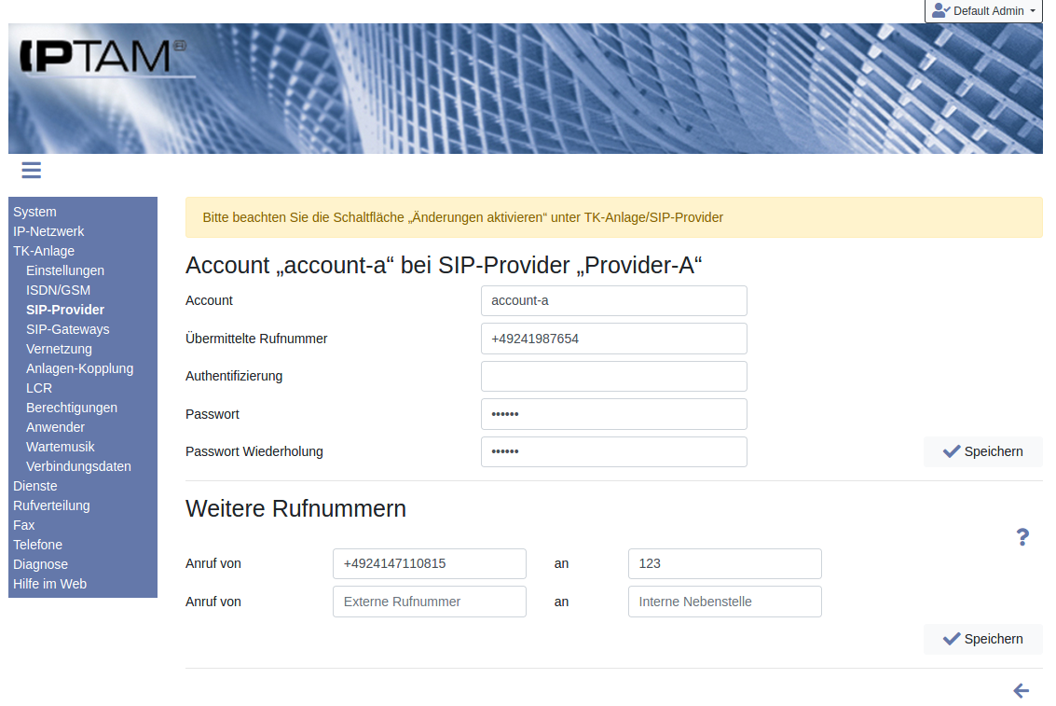
Task: Focus the Übermittelte Rufnummer field
Action: [613, 339]
